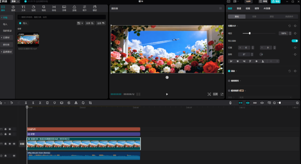Click the Export (导出) button
301x164 pixels.
tap(276, 2)
